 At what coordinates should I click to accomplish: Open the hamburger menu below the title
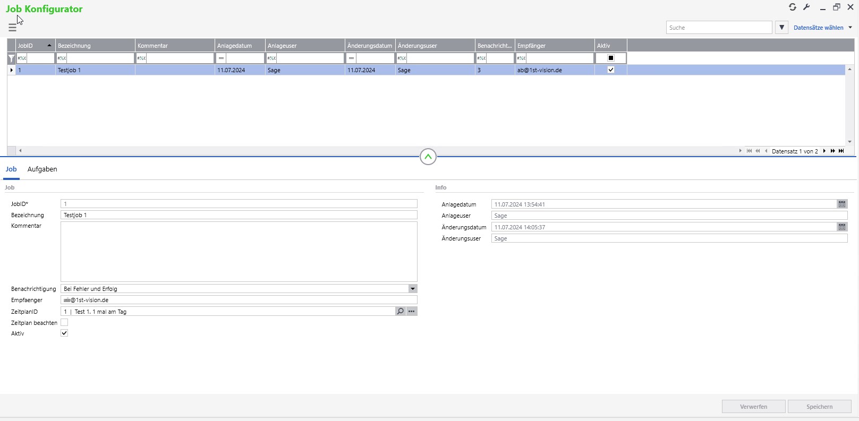pos(13,28)
